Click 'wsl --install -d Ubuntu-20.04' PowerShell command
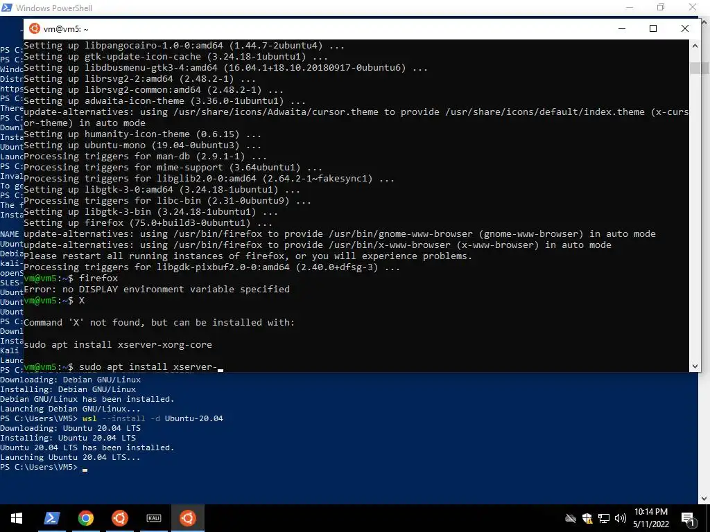This screenshot has height=532, width=710. coord(153,418)
